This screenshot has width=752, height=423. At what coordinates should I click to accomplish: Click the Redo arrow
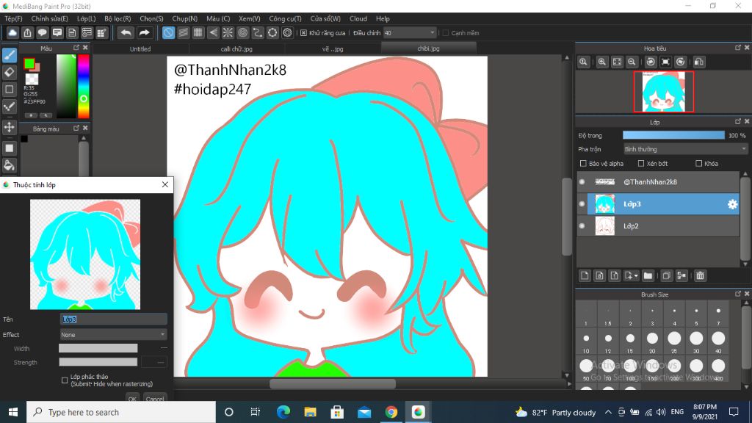[x=144, y=32]
